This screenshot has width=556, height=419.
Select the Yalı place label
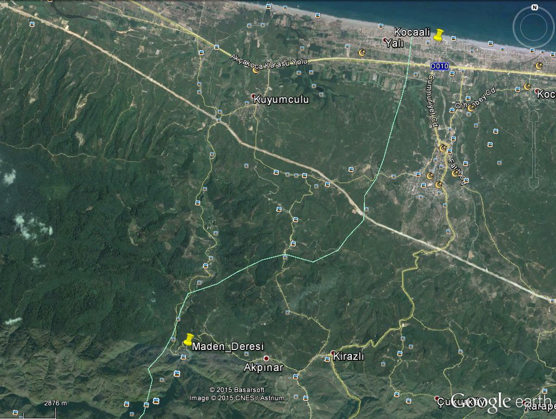[393, 44]
